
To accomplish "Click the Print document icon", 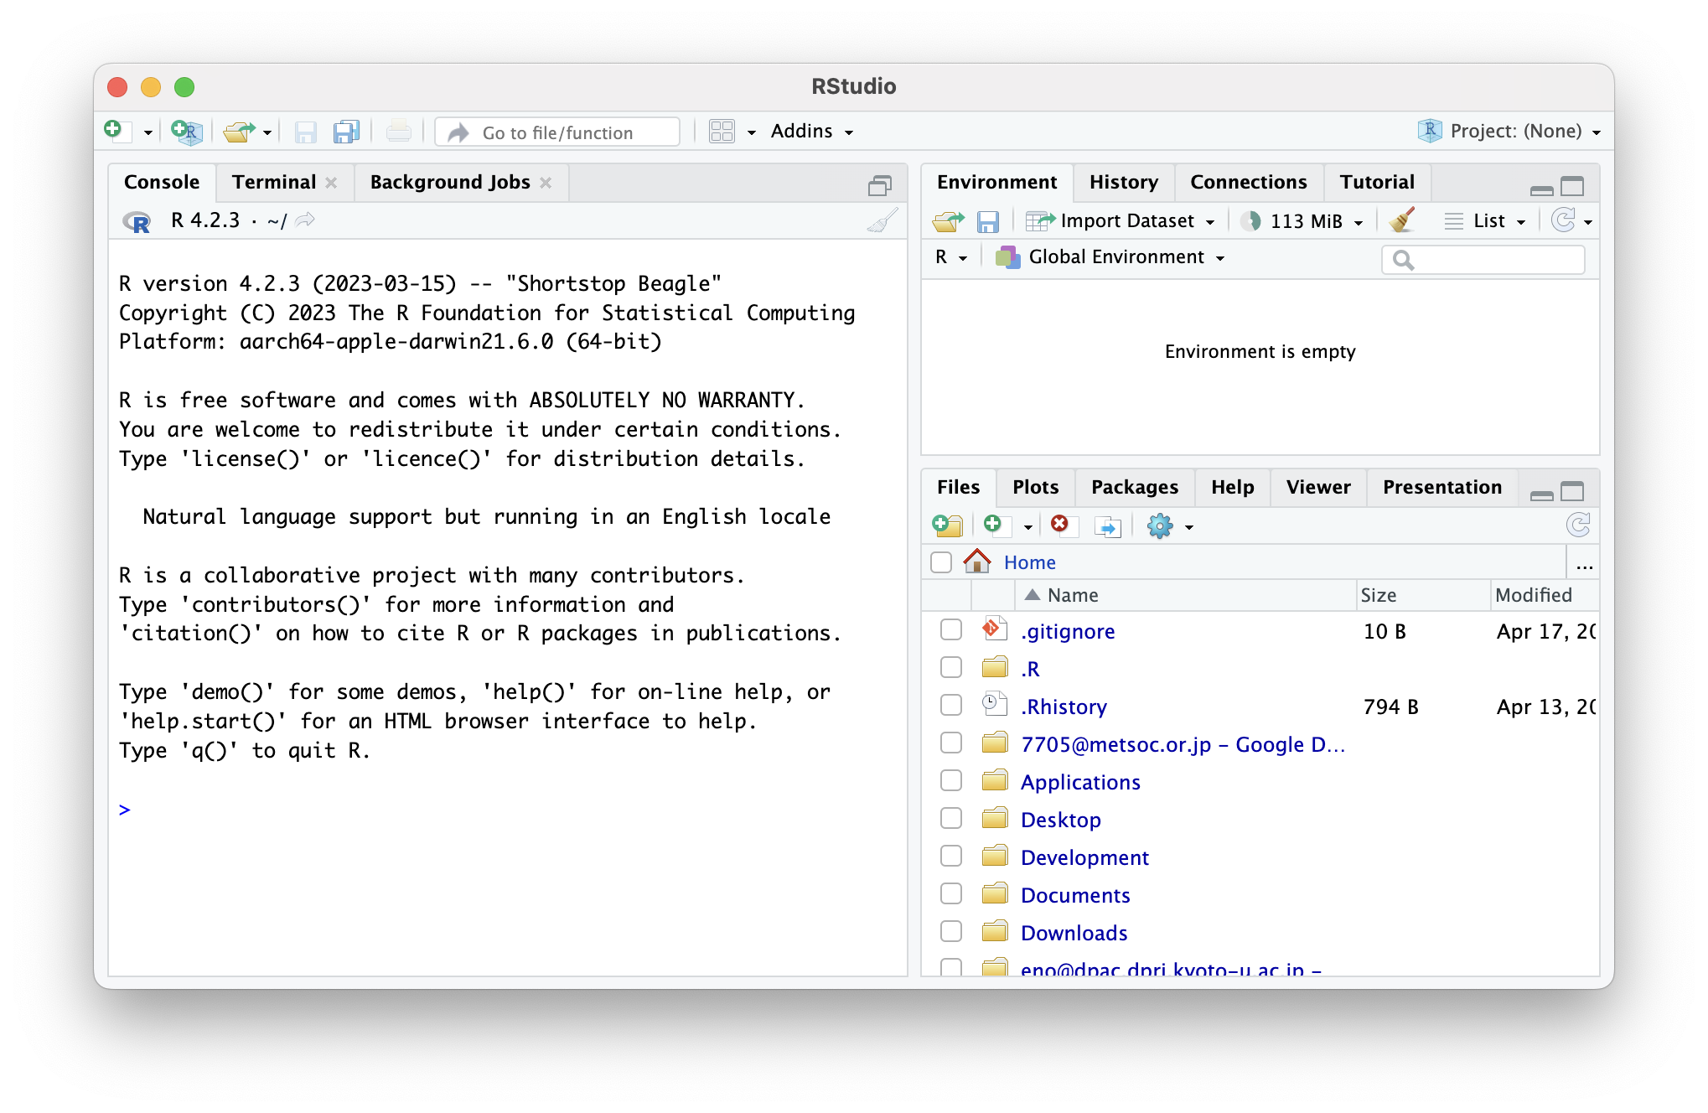I will 399,132.
